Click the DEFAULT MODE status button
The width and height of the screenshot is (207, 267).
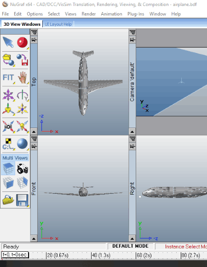(x=130, y=246)
